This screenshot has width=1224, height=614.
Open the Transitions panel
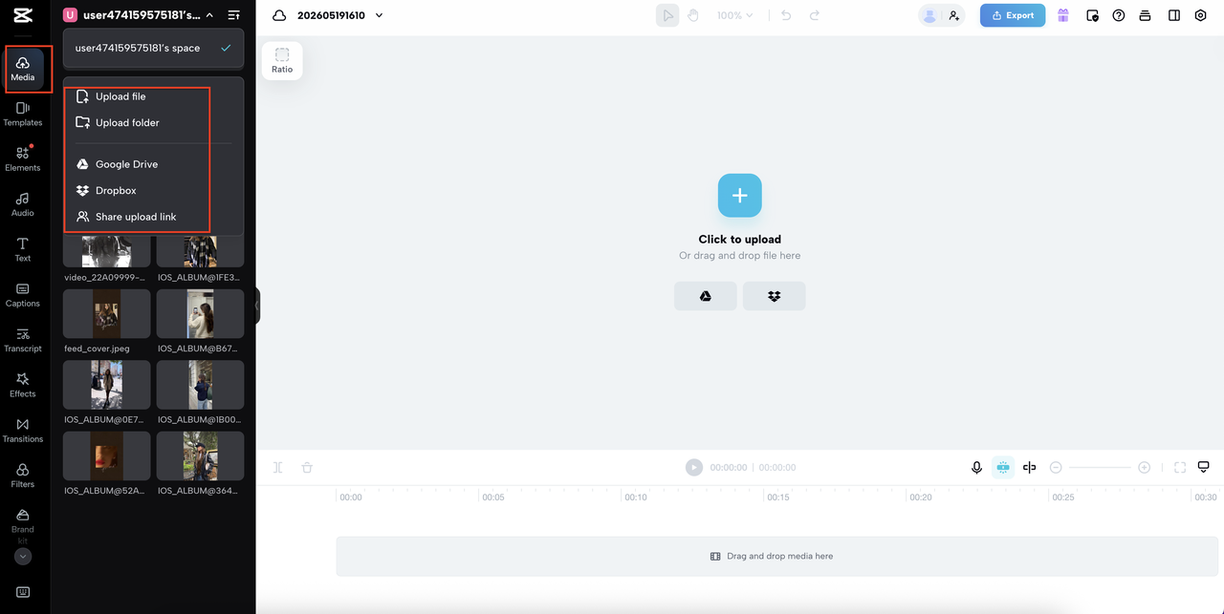pyautogui.click(x=23, y=431)
